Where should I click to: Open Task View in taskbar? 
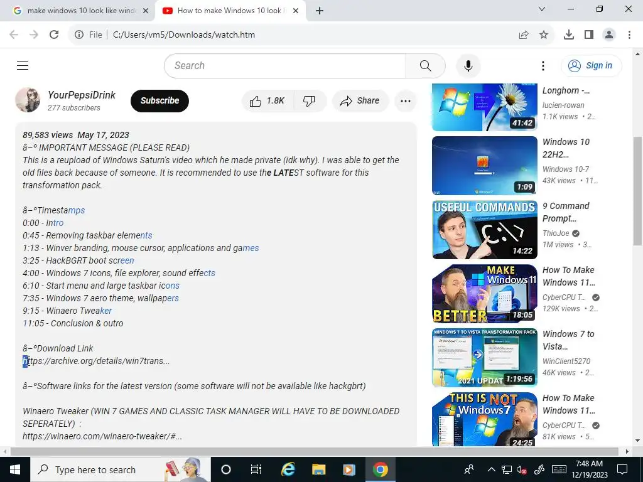[x=256, y=469]
